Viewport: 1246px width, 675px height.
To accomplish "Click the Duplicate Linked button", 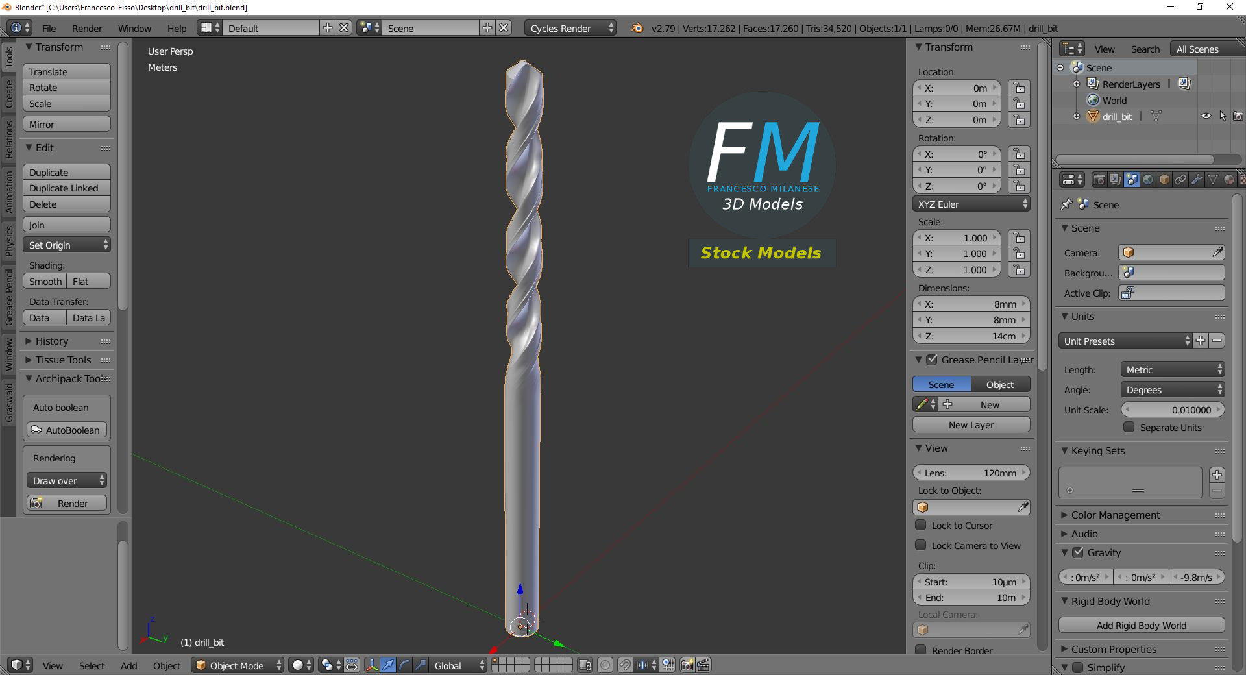I will click(x=67, y=188).
